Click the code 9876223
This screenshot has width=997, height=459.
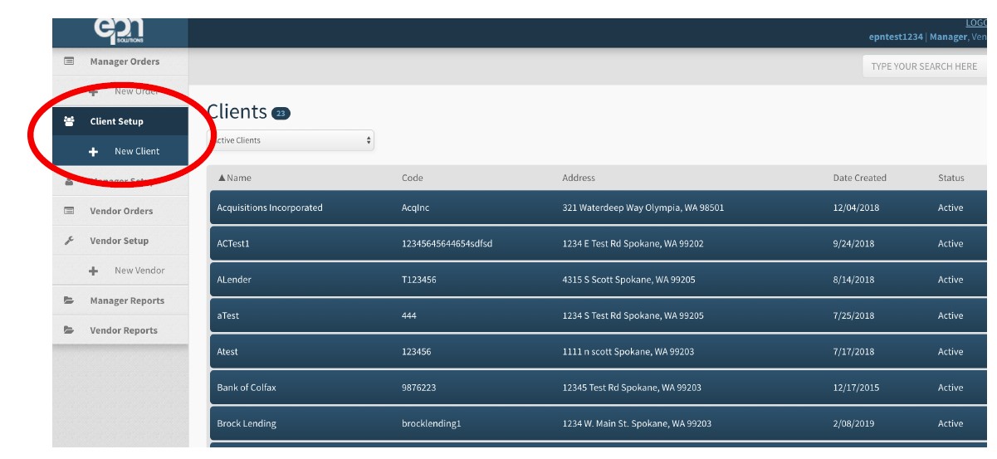[419, 388]
